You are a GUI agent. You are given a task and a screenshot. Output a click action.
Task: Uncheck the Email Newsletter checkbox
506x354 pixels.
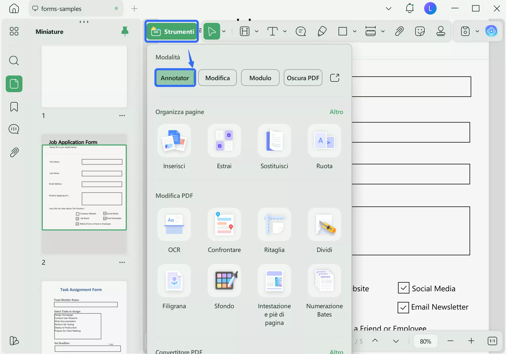[403, 307]
